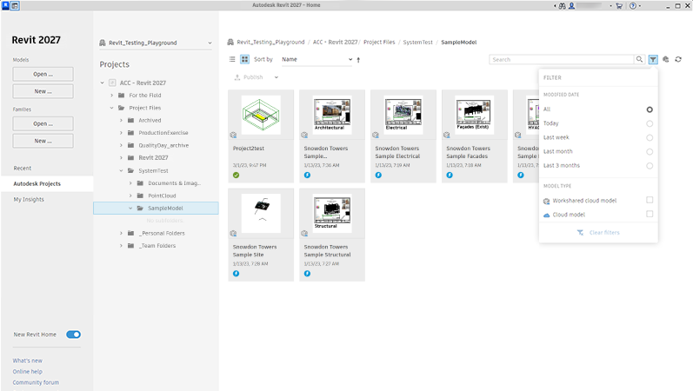
Task: Click the user account icon in title bar
Action: tap(571, 6)
